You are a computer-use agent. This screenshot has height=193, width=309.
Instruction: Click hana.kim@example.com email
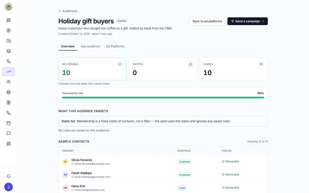[90, 190]
